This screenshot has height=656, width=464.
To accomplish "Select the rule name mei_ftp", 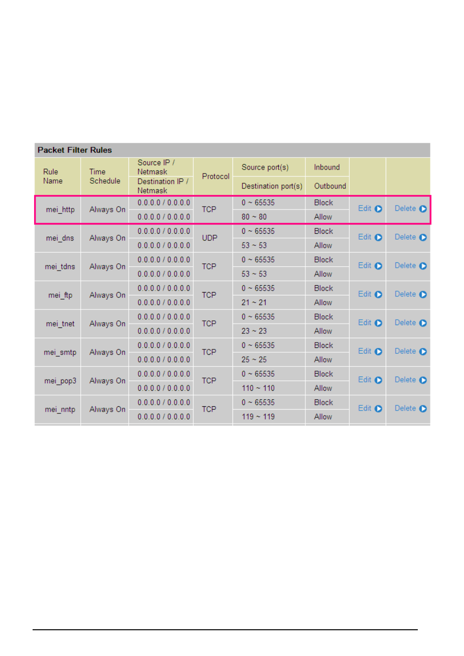I will [x=60, y=295].
